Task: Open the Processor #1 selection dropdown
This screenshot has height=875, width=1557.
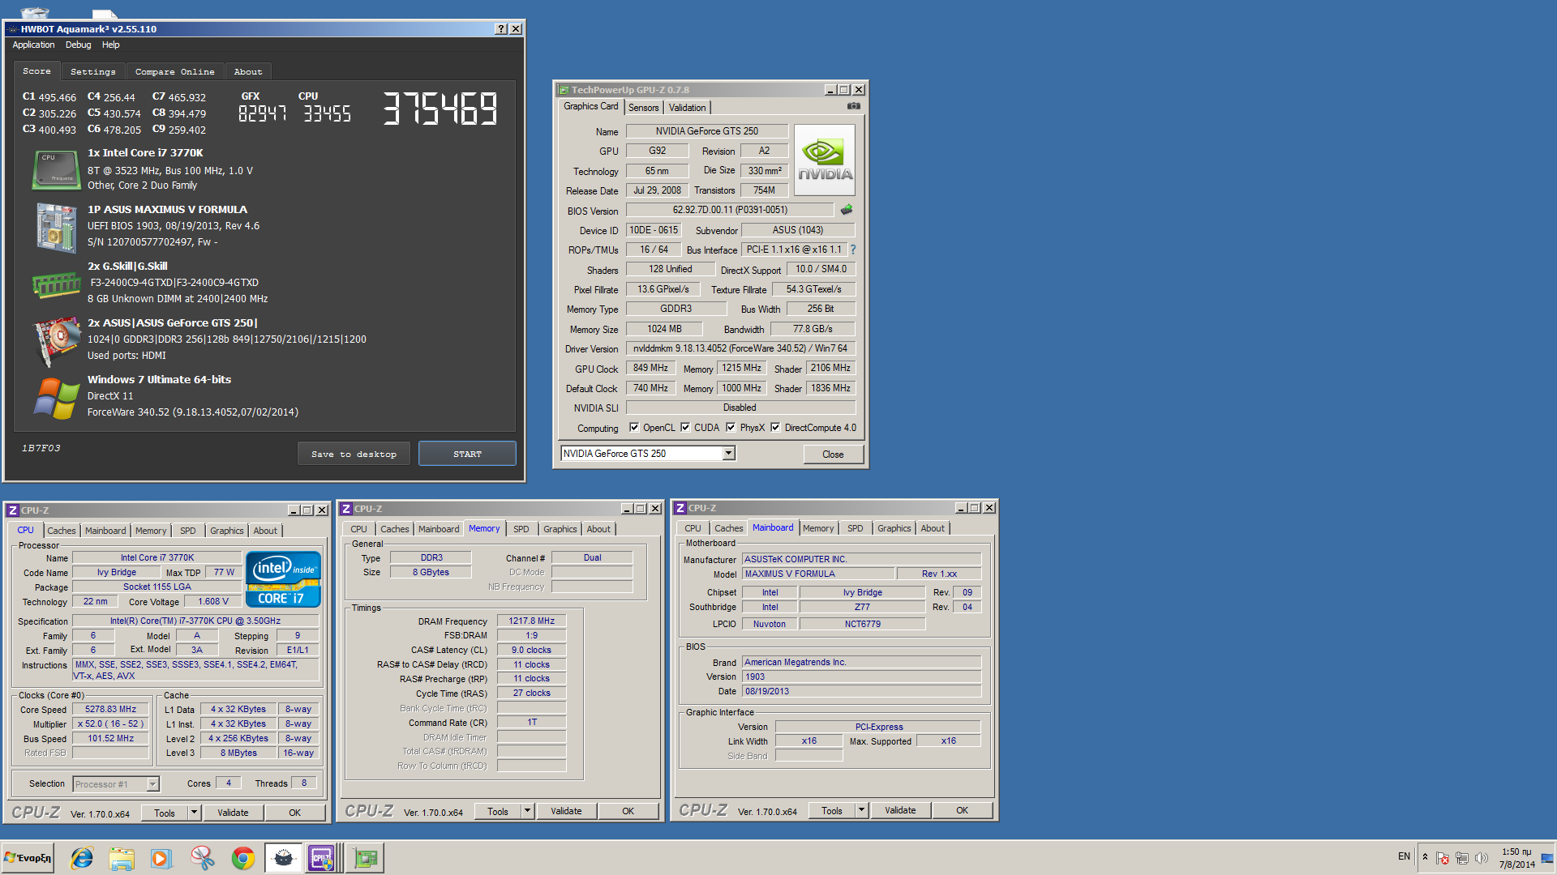Action: coord(152,784)
